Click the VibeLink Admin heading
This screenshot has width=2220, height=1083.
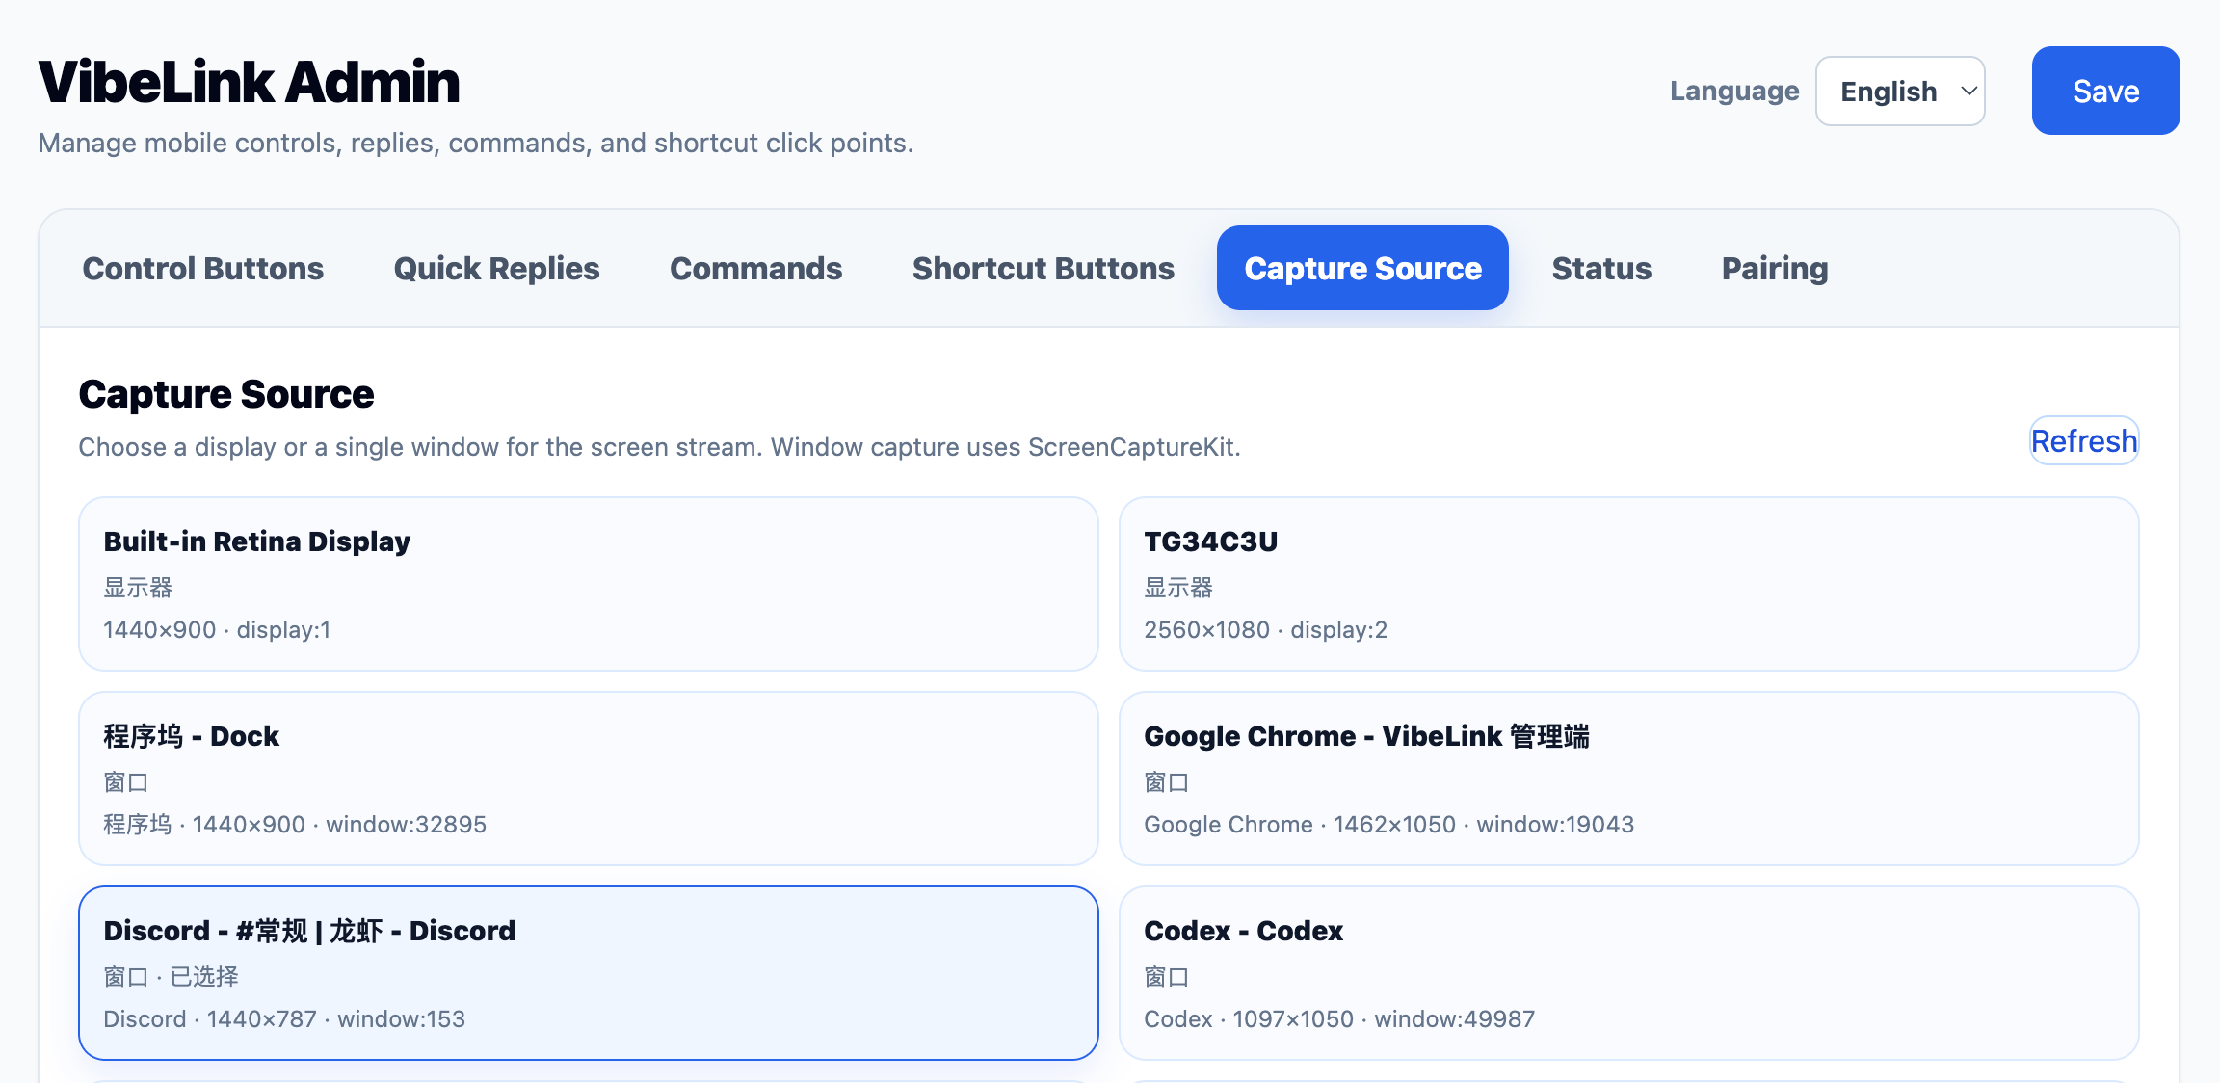(x=249, y=81)
